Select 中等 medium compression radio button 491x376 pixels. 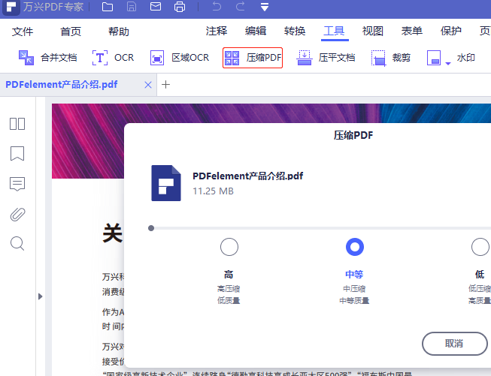coord(355,247)
